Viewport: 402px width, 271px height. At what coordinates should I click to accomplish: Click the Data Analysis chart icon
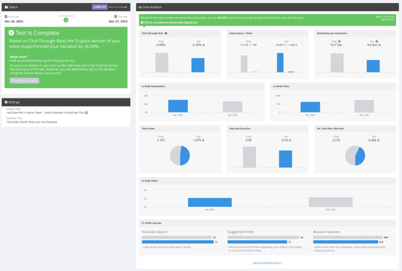pyautogui.click(x=141, y=7)
